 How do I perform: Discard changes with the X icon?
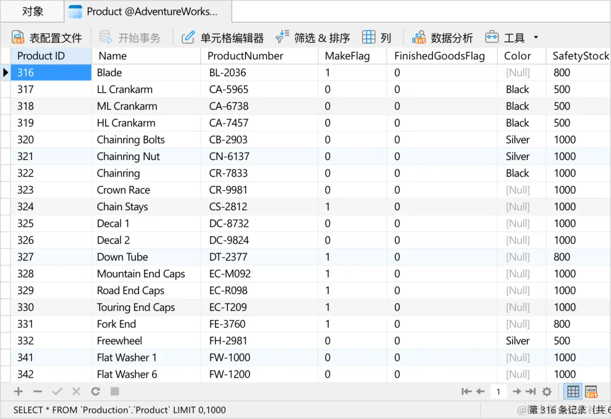point(76,391)
